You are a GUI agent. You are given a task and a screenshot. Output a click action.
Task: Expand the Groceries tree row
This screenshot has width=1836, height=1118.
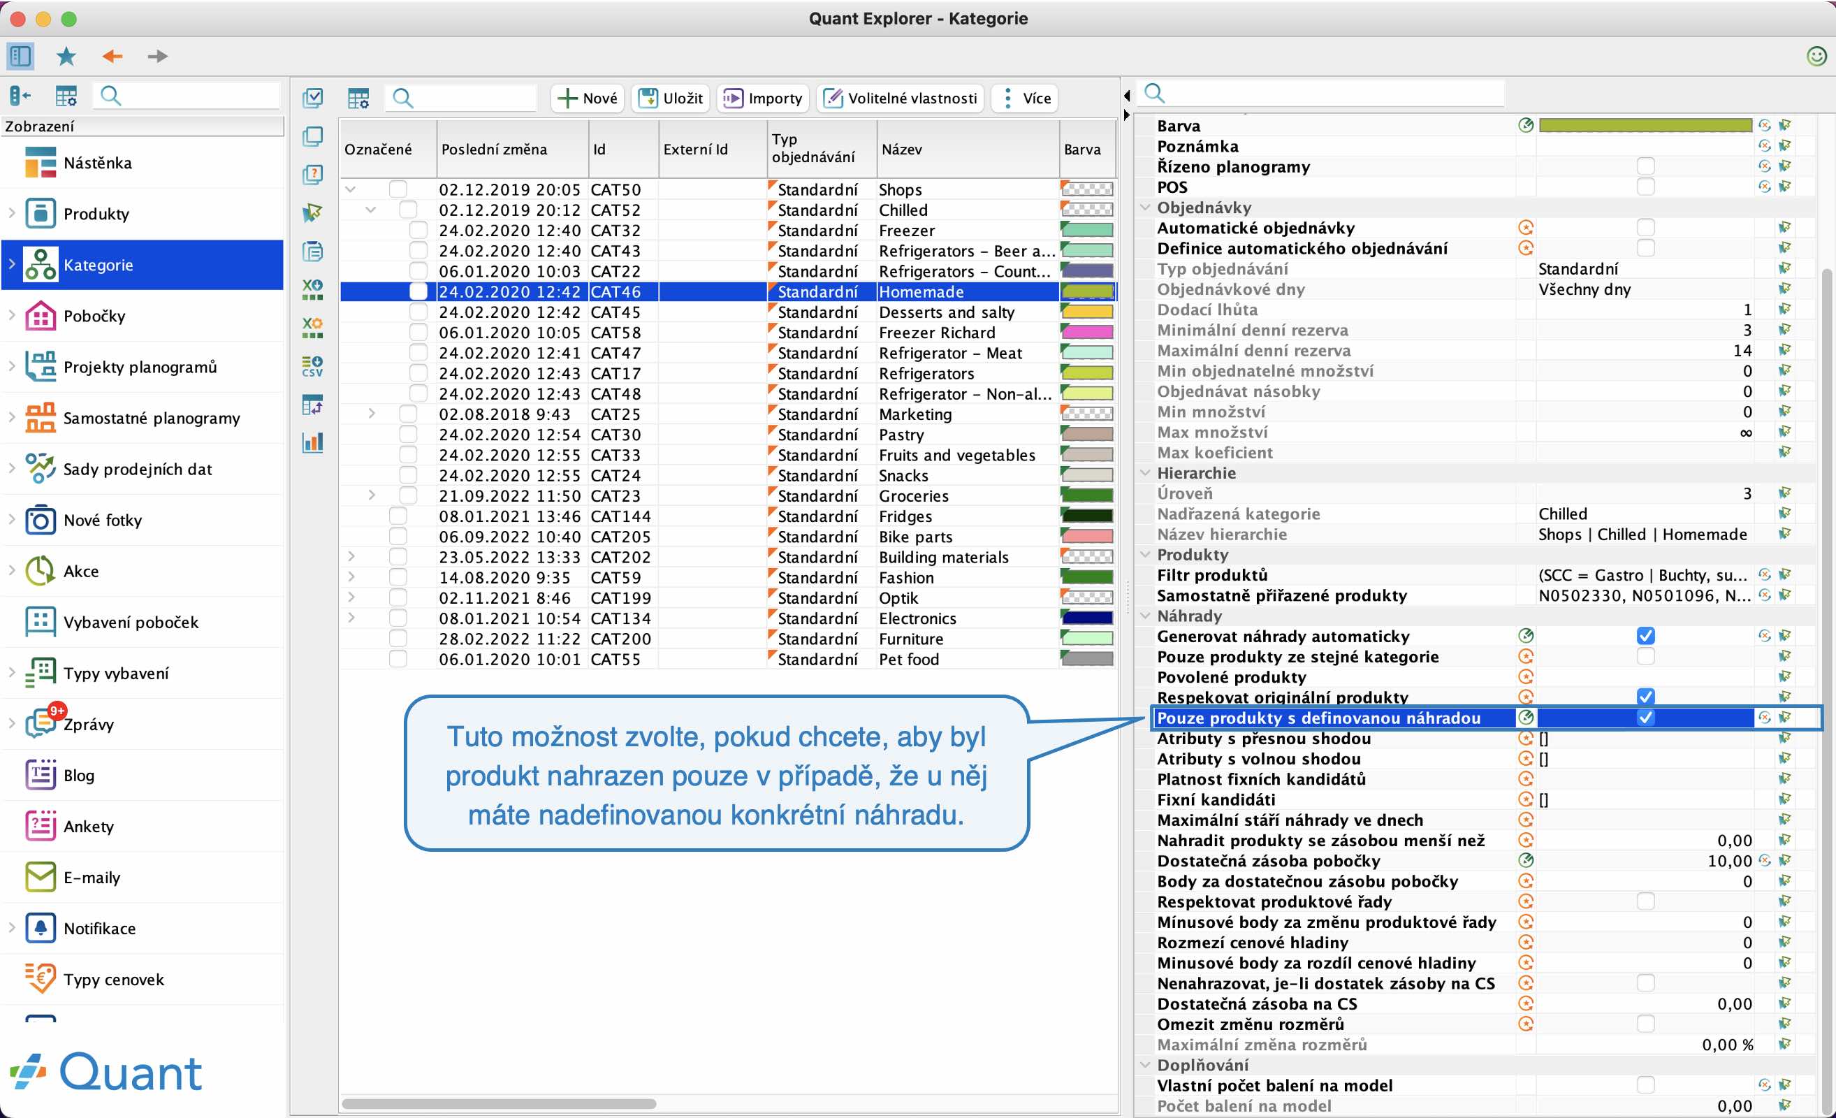pyautogui.click(x=371, y=495)
